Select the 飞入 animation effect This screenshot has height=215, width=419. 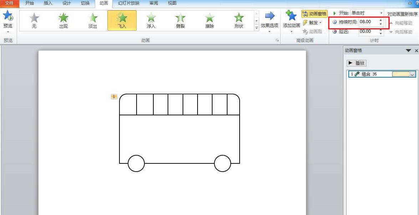tap(122, 21)
